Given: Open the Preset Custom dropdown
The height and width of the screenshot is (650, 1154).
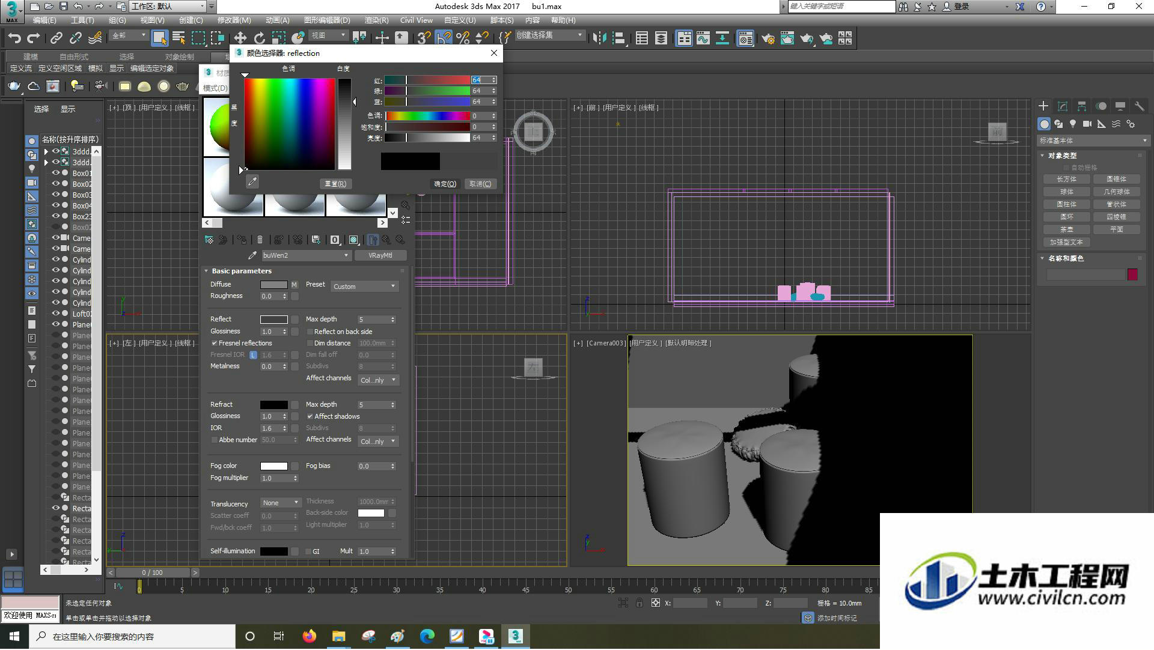Looking at the screenshot, I should pos(364,287).
